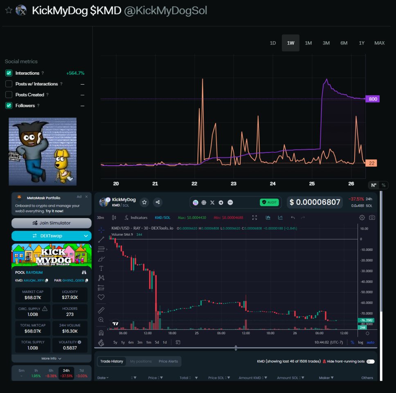Take a chart snapshot camera icon

click(x=372, y=217)
